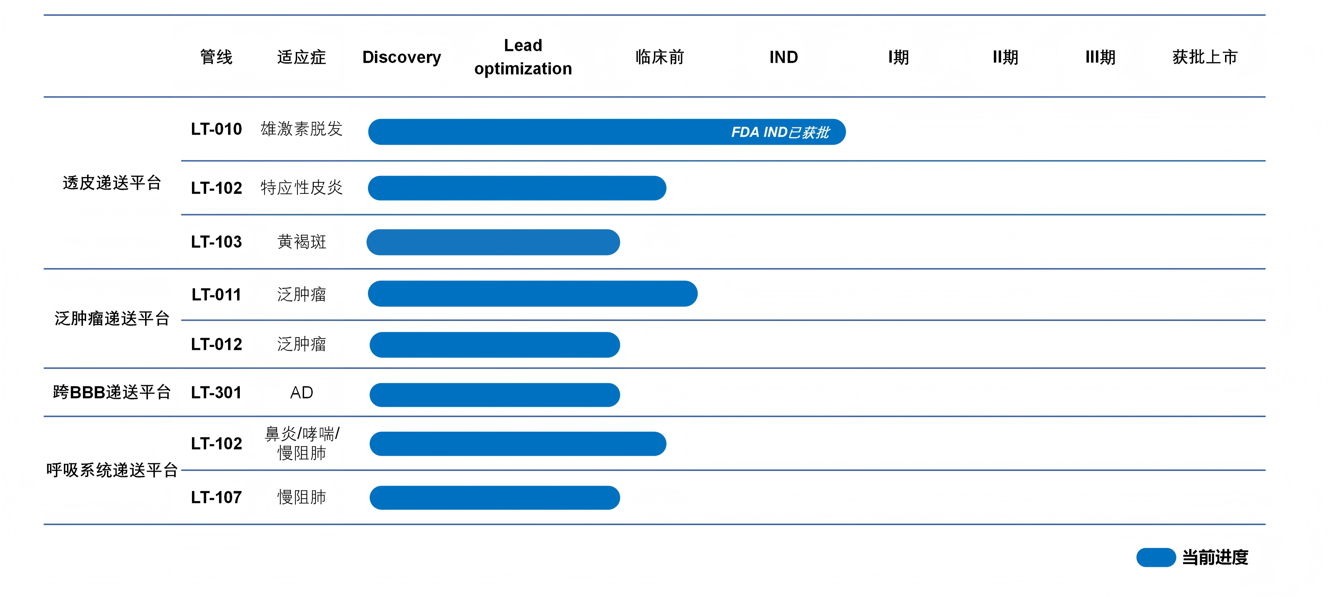Click the LT-103 progress bar
1333x597 pixels.
493,242
